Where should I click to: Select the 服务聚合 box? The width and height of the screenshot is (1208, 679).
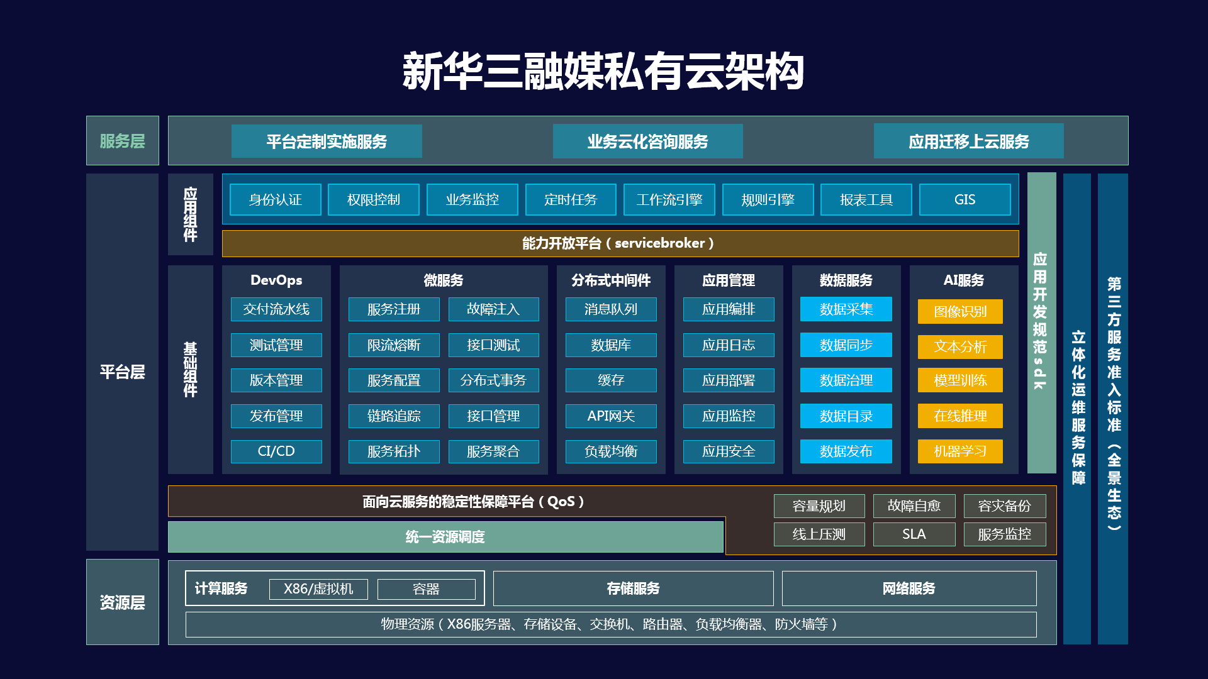pos(493,451)
